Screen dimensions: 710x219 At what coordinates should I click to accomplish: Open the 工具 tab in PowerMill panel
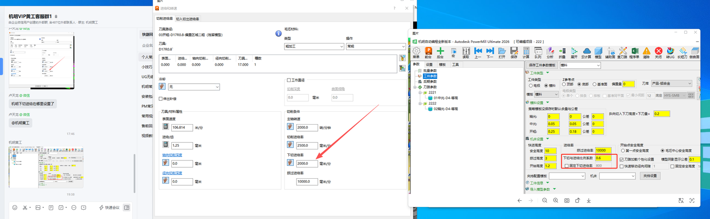coord(455,65)
